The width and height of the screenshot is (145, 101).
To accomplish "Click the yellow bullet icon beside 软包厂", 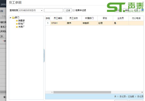I will coord(17,24).
